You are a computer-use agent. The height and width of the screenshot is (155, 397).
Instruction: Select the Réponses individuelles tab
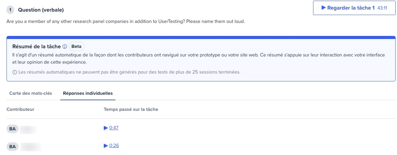pyautogui.click(x=88, y=93)
